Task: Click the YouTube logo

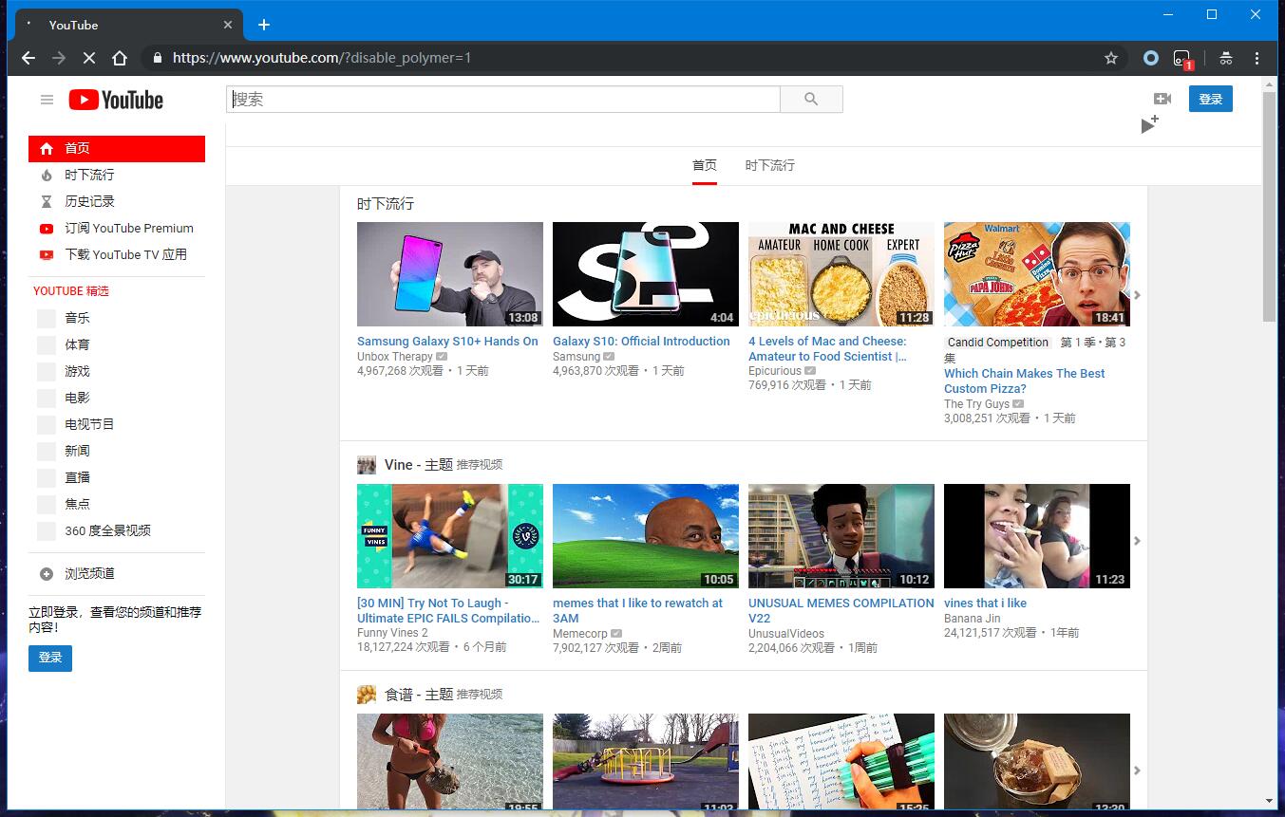Action: [116, 100]
